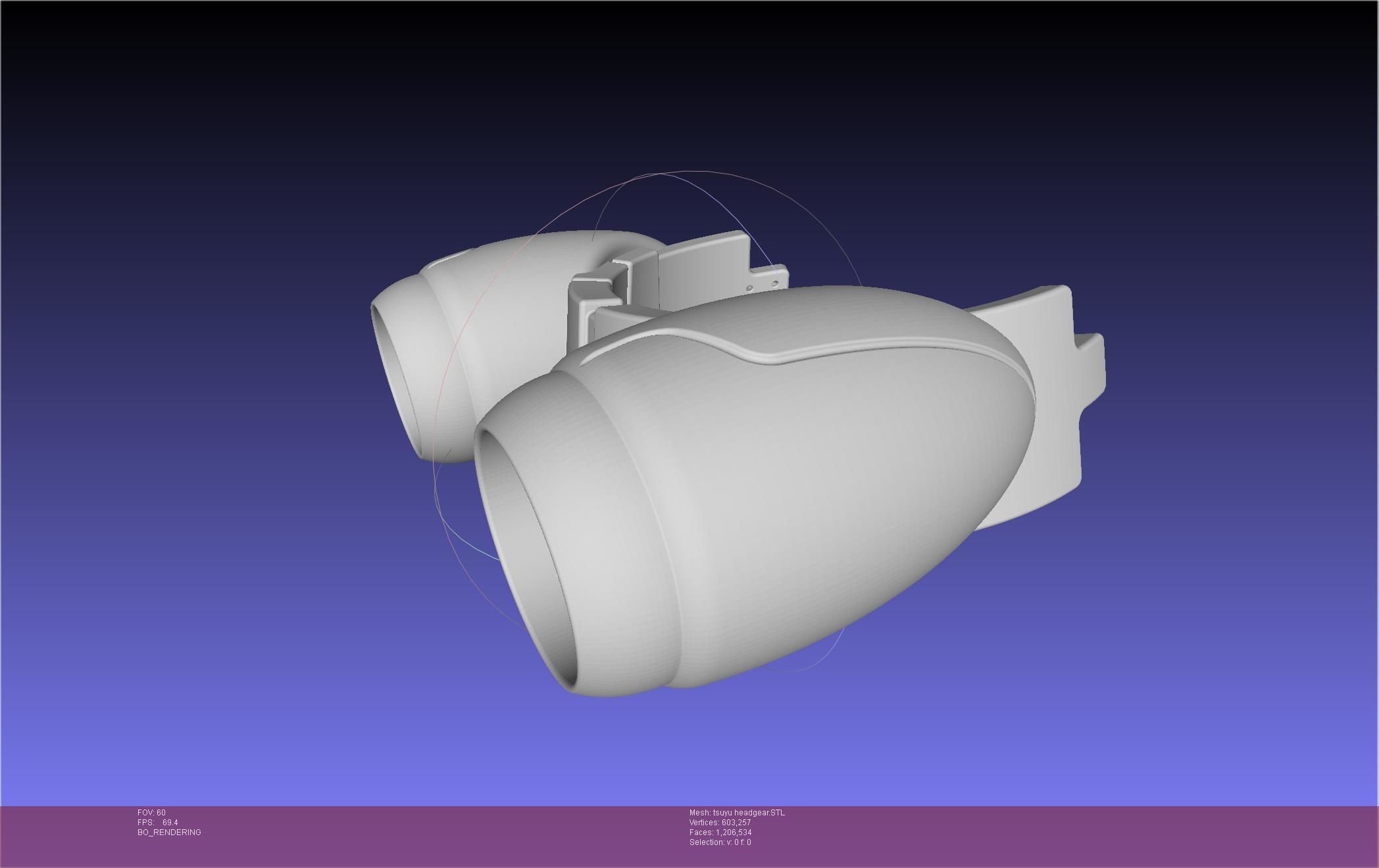Click the 'Vertices: 603,257' readout
The image size is (1379, 868).
[720, 823]
